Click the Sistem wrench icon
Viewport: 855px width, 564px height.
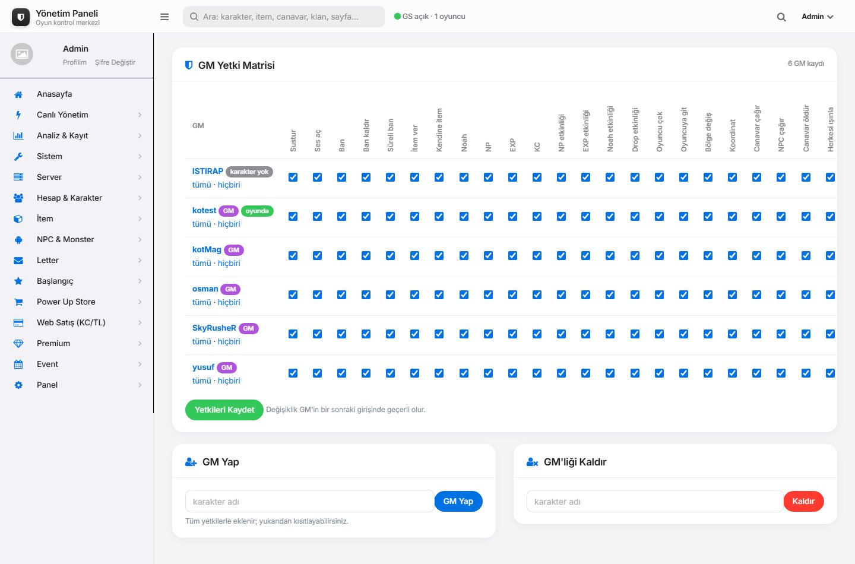[x=18, y=157]
